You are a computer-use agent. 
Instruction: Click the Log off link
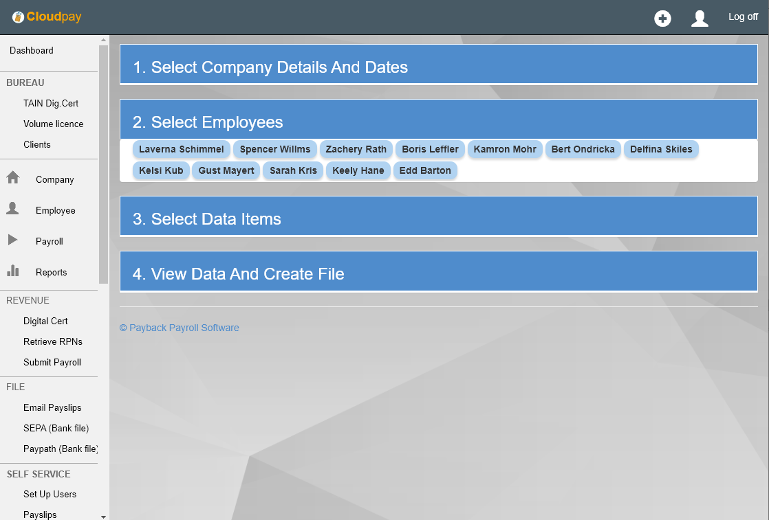tap(743, 17)
